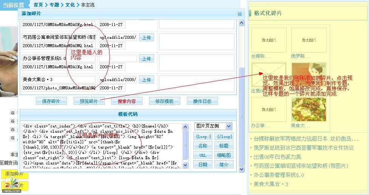Click the 美食大 food thumbnail image
Screen dimensions: 369x195
(303, 110)
